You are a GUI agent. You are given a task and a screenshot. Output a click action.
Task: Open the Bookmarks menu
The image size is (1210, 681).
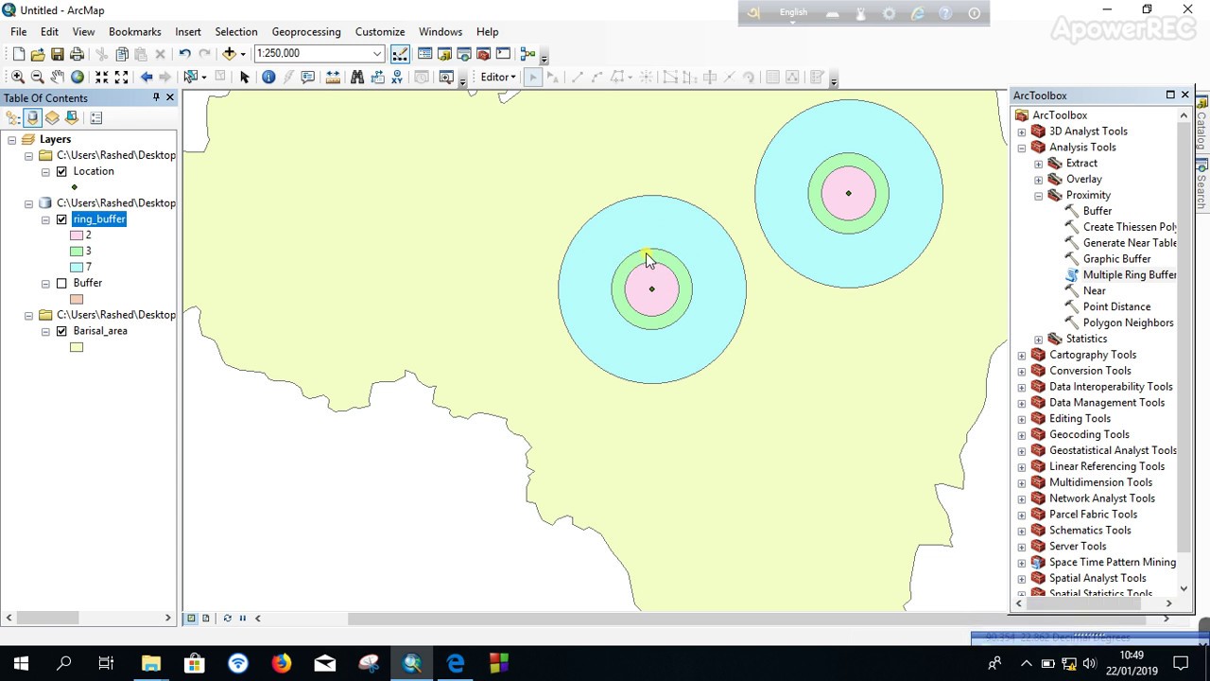(134, 31)
